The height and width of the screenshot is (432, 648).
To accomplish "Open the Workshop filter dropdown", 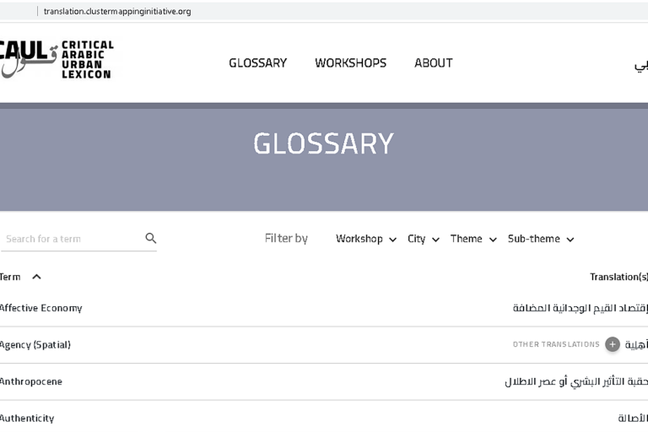I will click(x=365, y=239).
